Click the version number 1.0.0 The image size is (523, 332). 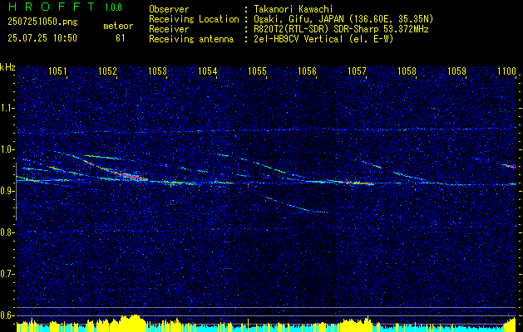(113, 7)
